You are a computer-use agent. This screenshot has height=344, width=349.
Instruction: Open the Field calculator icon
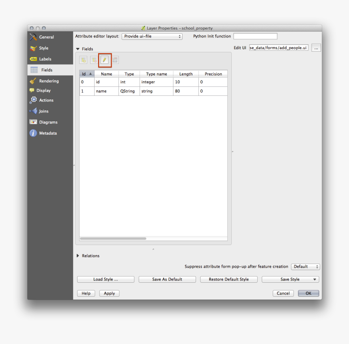pos(115,59)
